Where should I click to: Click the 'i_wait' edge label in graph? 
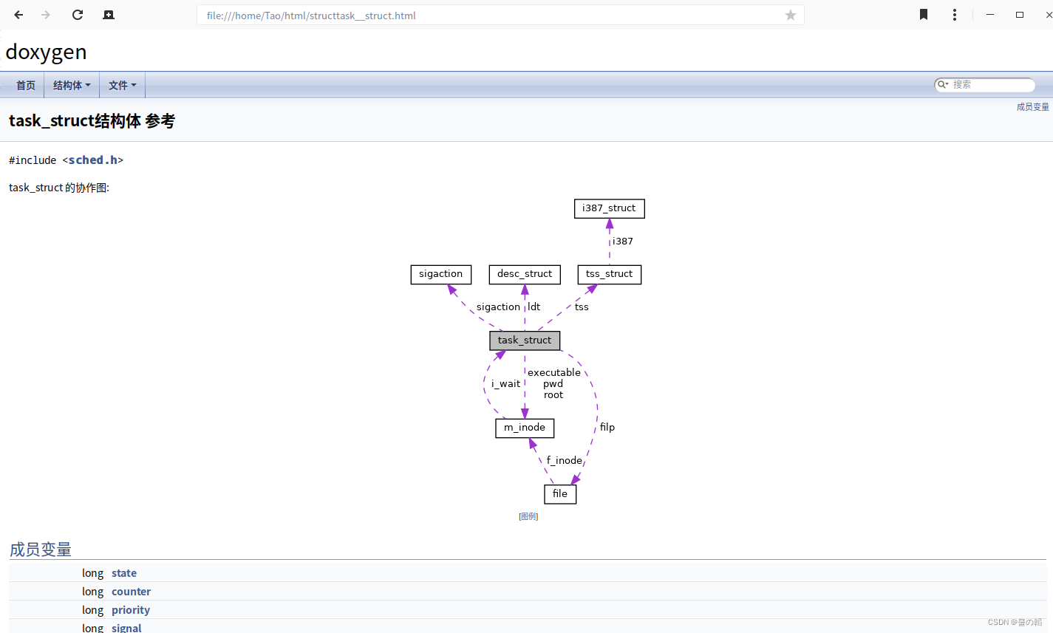(x=506, y=383)
